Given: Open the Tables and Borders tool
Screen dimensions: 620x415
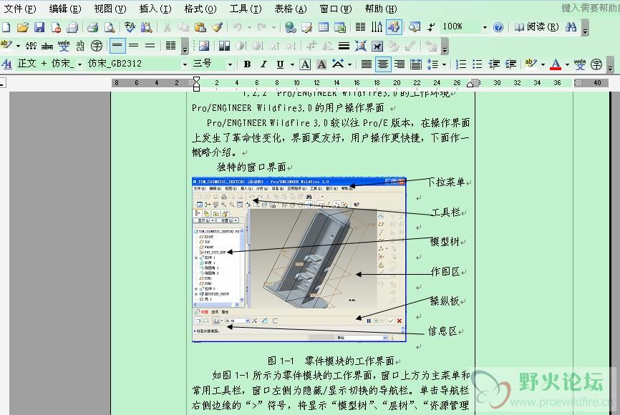Looking at the screenshot, I should click(307, 27).
